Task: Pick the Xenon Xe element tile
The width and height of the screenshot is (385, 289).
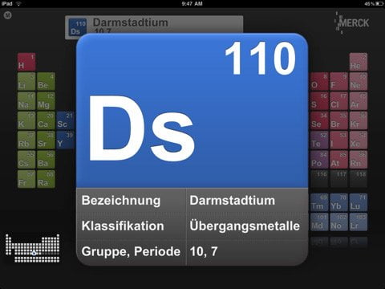Action: pyautogui.click(x=359, y=140)
